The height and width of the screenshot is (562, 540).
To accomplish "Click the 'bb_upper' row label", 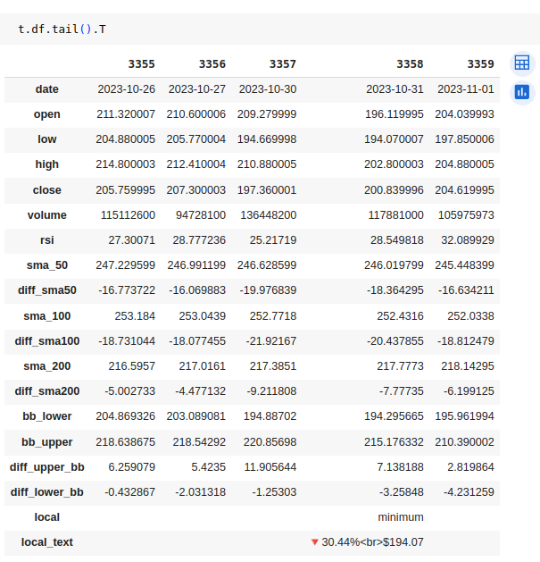I will coord(47,442).
